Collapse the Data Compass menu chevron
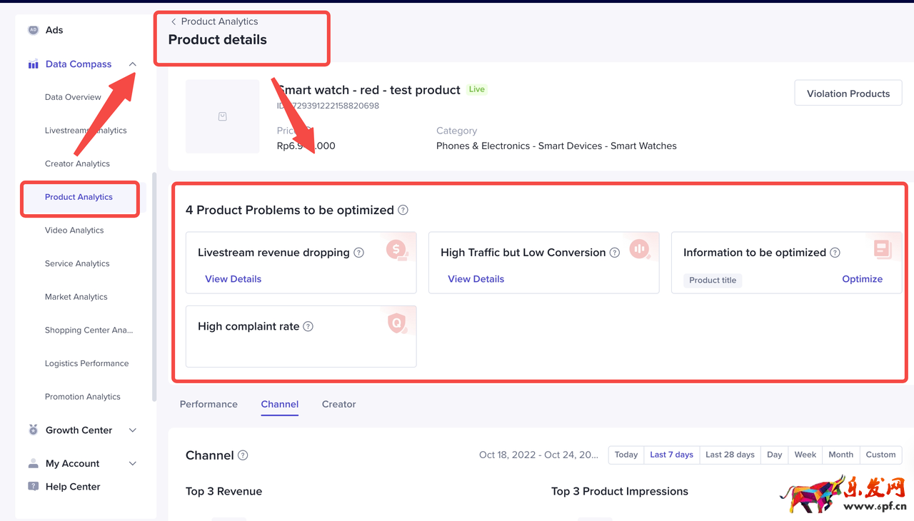The image size is (914, 521). (133, 64)
